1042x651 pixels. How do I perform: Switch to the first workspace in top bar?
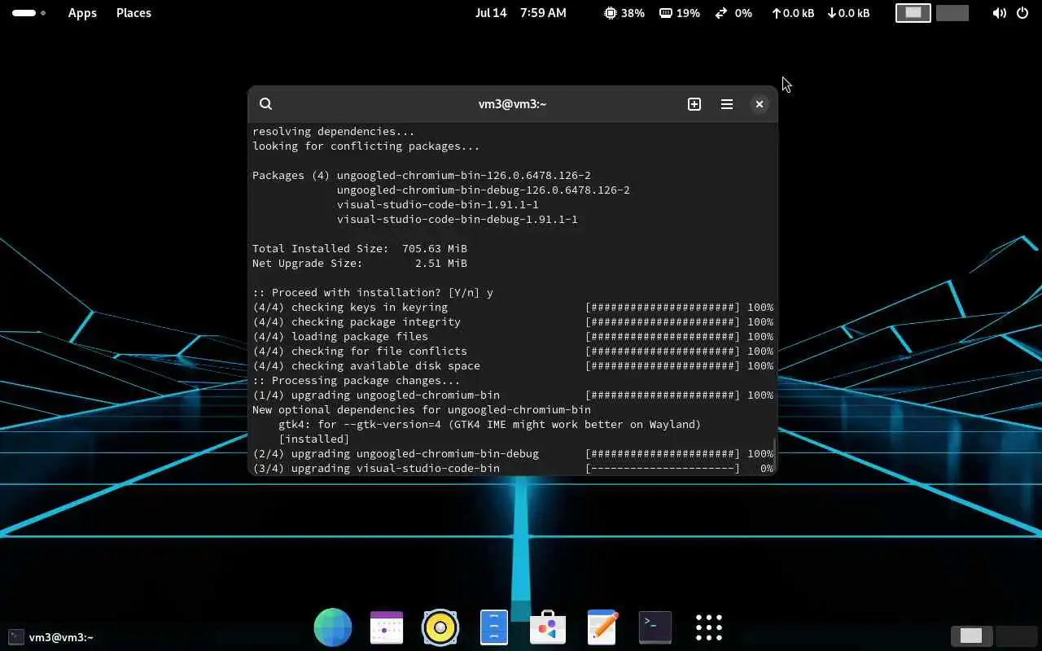point(913,13)
